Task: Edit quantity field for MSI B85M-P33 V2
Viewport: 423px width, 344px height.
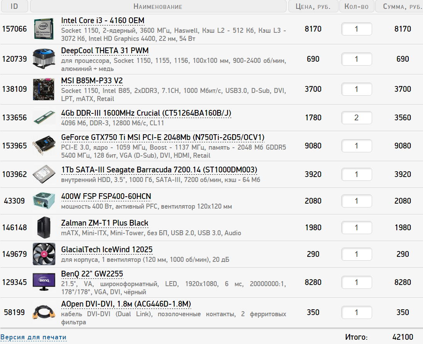Action: click(x=356, y=89)
